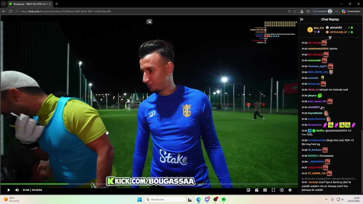The height and width of the screenshot is (204, 363).
Task: Click the pop-out overlay icon atop video
Action: point(149,21)
